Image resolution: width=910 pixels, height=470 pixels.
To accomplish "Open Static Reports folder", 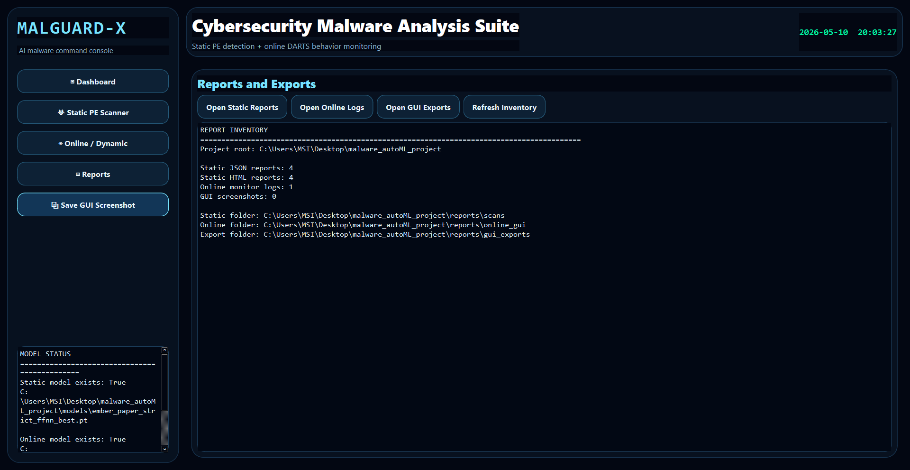I will (242, 107).
